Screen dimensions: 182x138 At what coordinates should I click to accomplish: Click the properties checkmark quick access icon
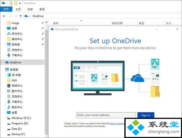coord(11,3)
